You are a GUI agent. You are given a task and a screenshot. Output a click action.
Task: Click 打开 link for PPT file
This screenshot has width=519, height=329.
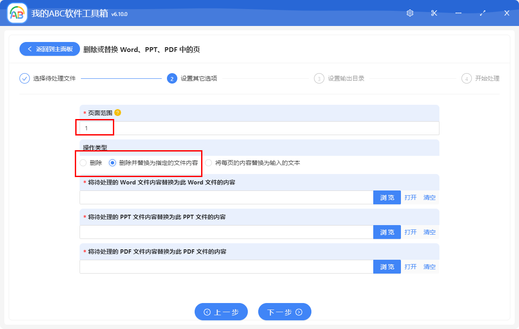[x=410, y=232]
